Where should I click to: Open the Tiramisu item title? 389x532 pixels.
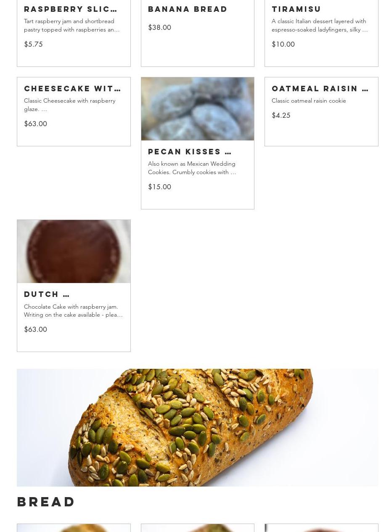(296, 9)
